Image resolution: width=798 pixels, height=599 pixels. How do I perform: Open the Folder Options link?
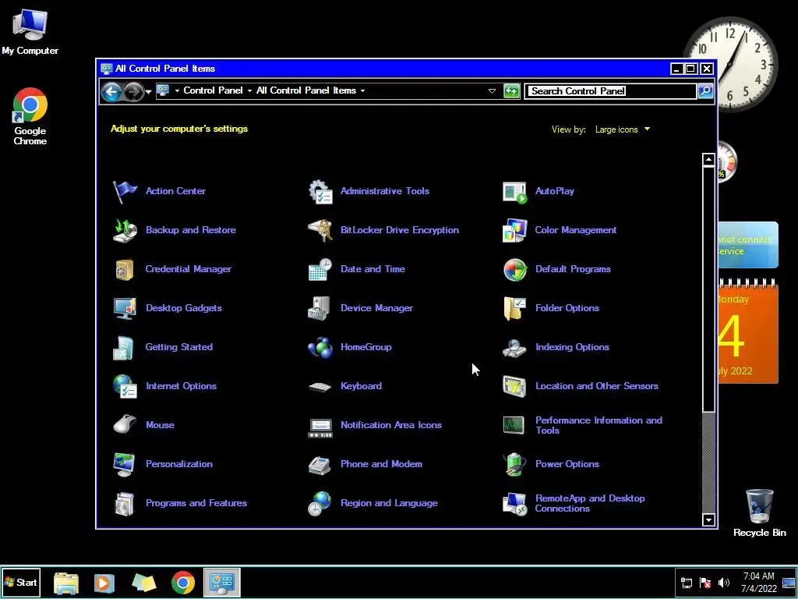[x=567, y=308]
